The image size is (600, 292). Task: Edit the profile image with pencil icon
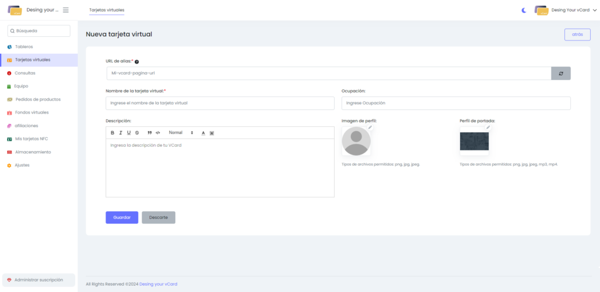point(370,128)
